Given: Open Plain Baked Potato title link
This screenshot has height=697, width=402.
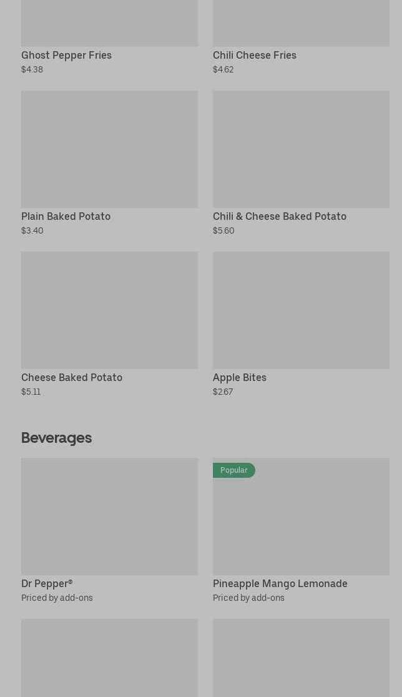Looking at the screenshot, I should [x=66, y=216].
